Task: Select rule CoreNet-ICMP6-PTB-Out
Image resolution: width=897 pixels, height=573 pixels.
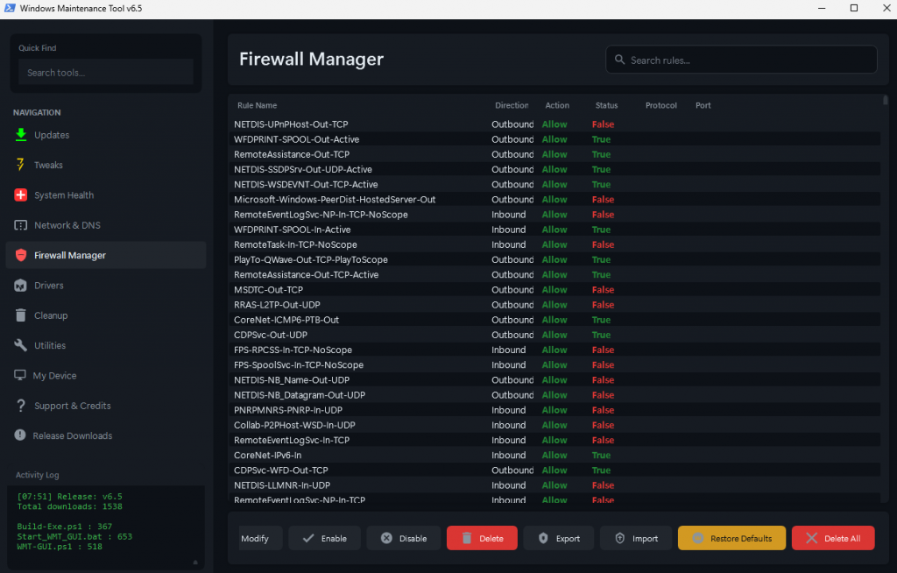Action: coord(554,320)
